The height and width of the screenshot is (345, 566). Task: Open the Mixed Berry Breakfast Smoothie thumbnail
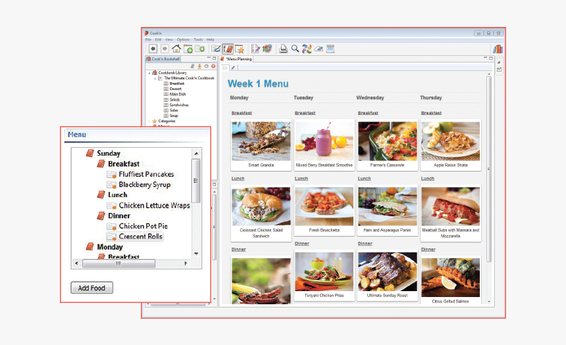pos(324,141)
